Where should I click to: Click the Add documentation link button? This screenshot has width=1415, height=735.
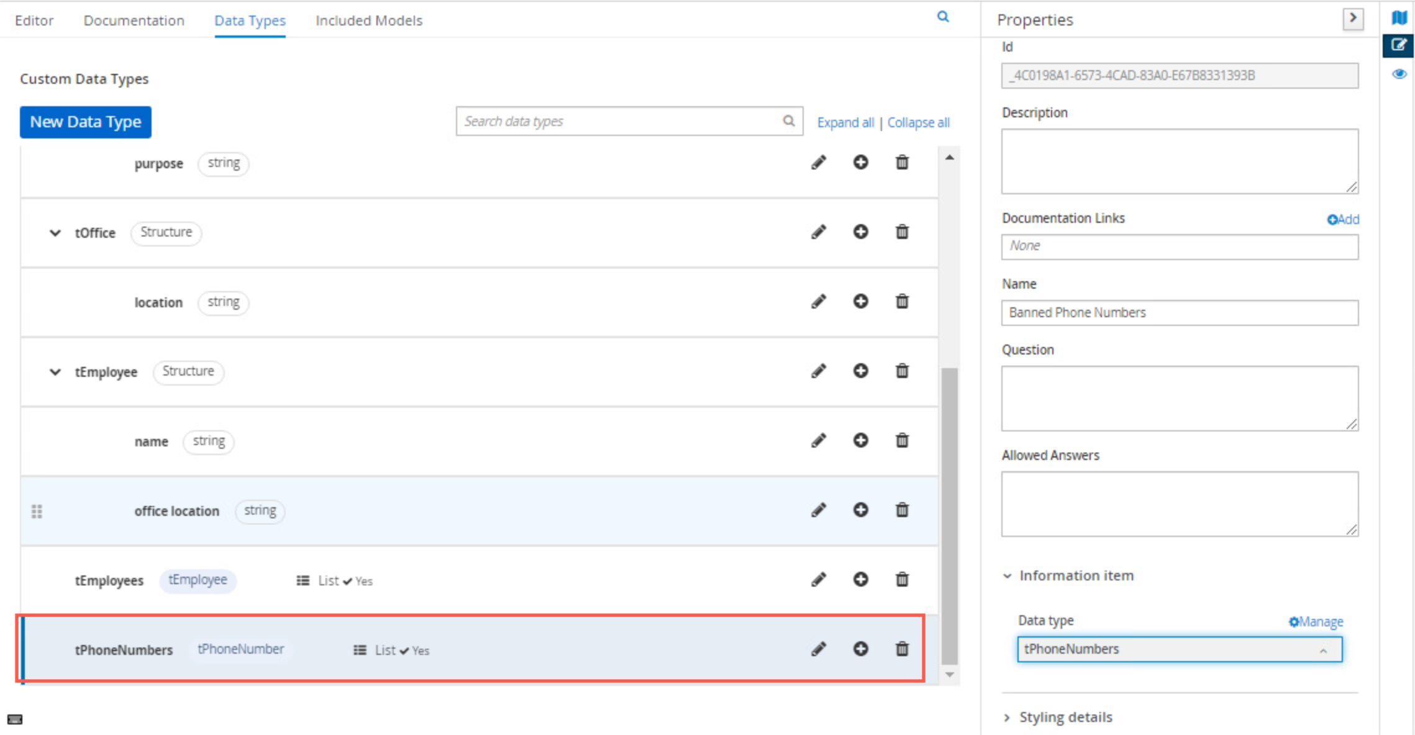point(1344,218)
